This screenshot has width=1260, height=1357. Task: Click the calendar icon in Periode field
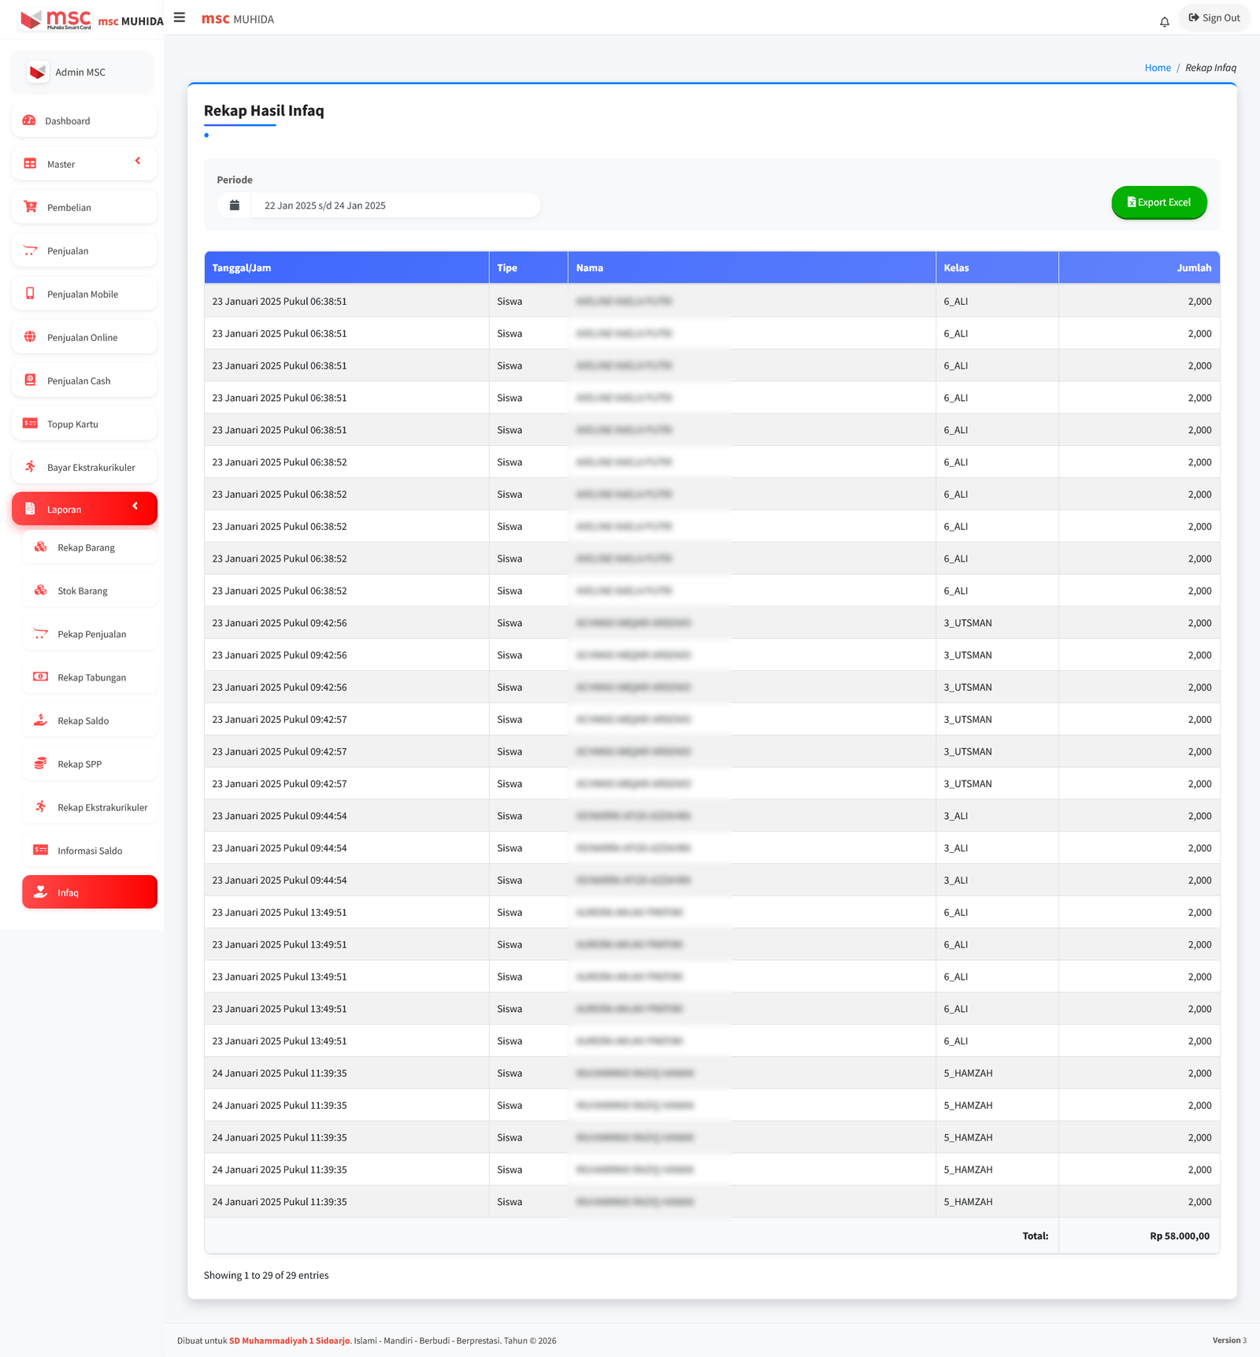click(234, 206)
